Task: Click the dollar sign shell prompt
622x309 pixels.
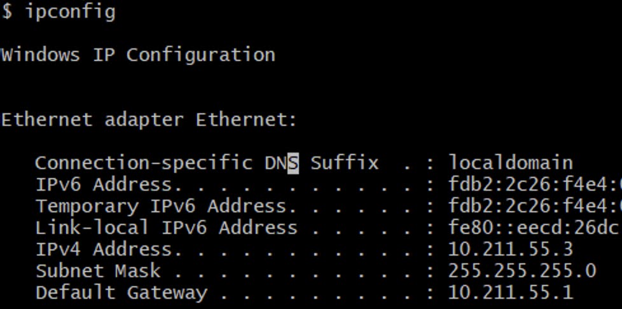Action: point(6,11)
